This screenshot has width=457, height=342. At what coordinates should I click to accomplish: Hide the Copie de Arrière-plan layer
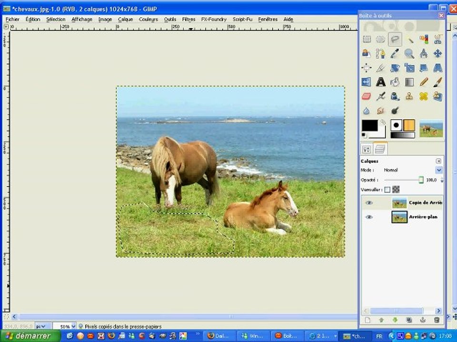369,203
